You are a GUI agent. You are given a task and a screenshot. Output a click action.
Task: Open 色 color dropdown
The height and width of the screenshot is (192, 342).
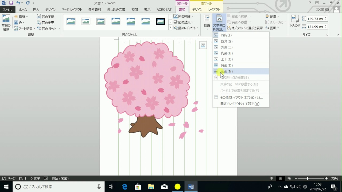pyautogui.click(x=19, y=23)
